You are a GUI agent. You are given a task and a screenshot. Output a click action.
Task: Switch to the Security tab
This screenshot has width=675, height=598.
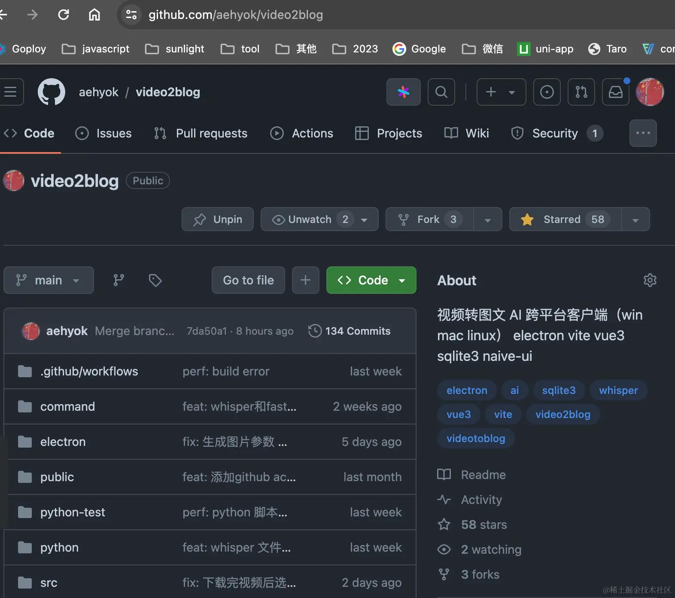(x=557, y=133)
